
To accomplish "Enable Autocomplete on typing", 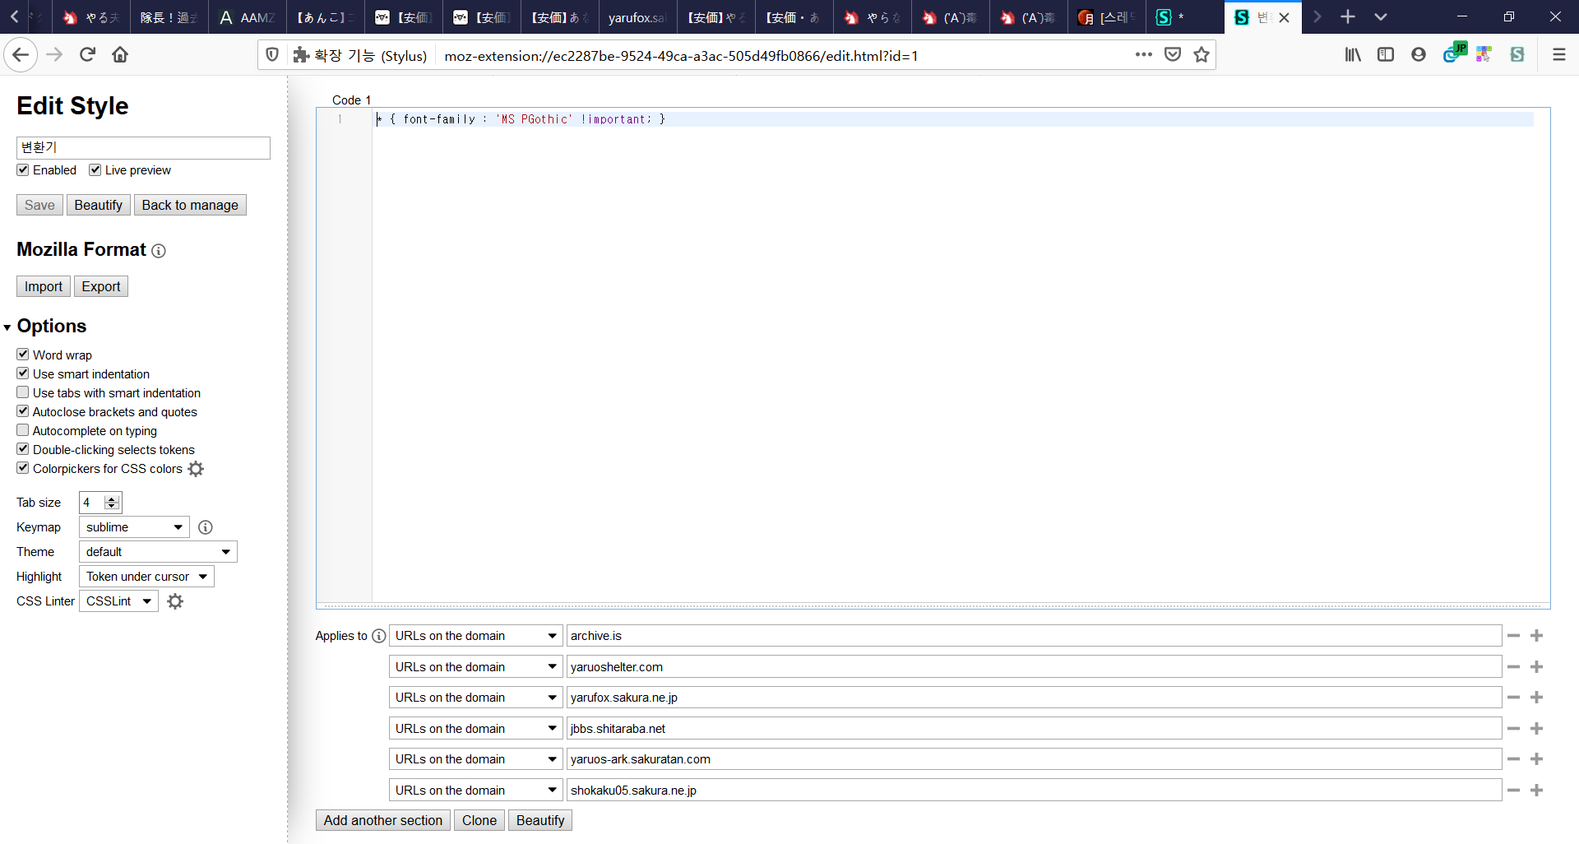I will pyautogui.click(x=23, y=430).
